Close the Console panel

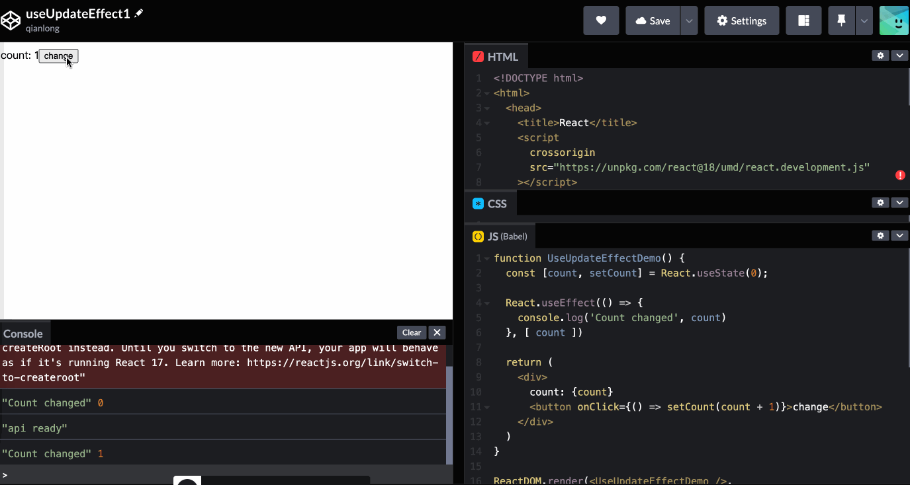[x=437, y=332]
